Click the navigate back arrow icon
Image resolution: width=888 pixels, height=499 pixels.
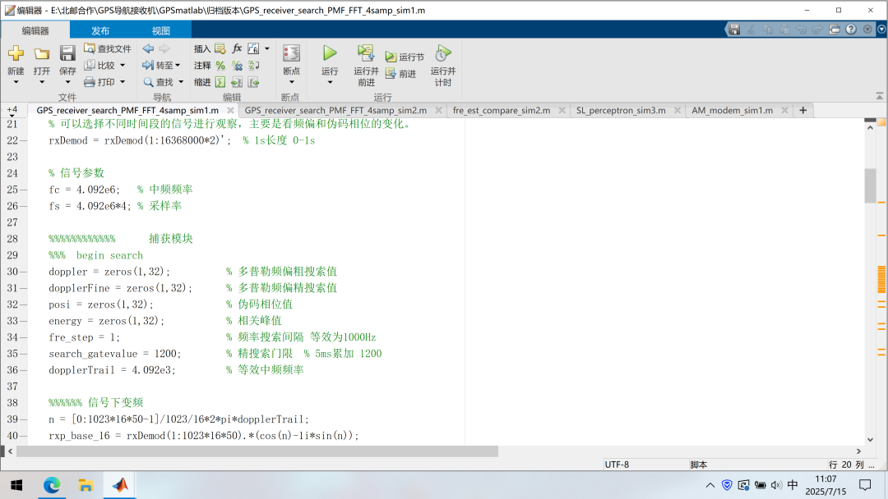coord(148,49)
